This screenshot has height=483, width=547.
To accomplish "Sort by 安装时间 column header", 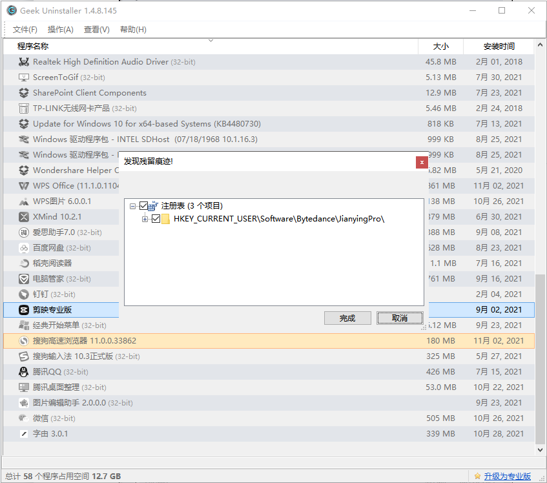I will 499,46.
